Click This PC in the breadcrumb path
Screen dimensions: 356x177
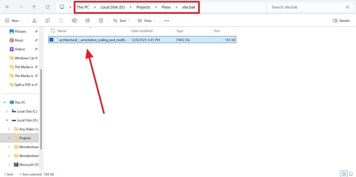click(x=83, y=7)
